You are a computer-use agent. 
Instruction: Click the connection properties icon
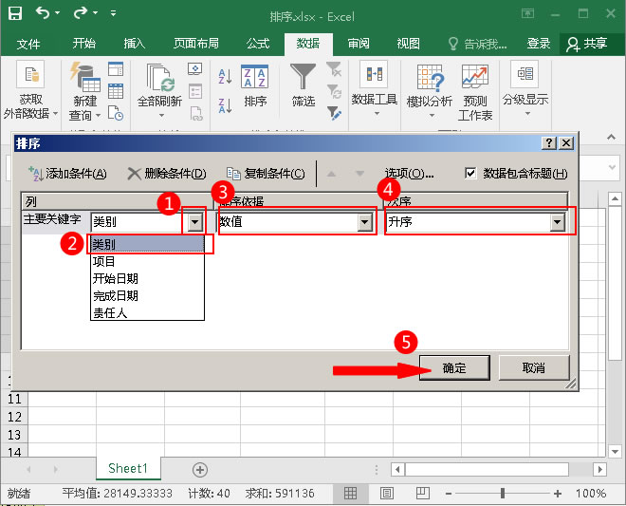tap(195, 91)
